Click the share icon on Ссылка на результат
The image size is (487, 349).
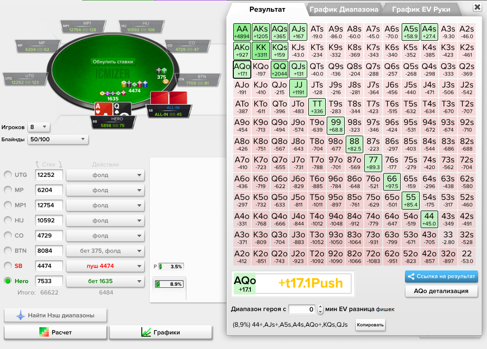pyautogui.click(x=412, y=276)
